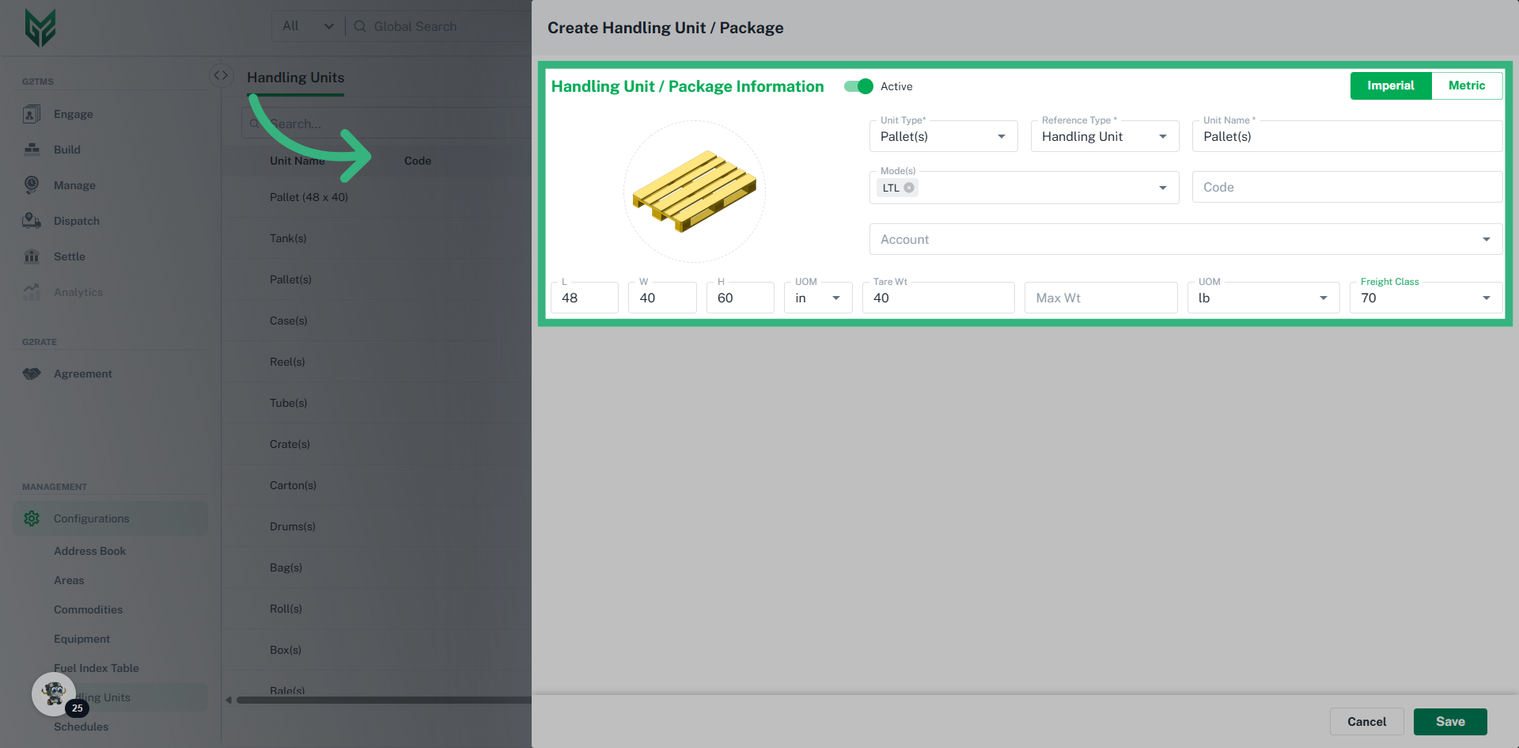Open the Account selection dropdown
The image size is (1519, 748).
pos(1486,239)
